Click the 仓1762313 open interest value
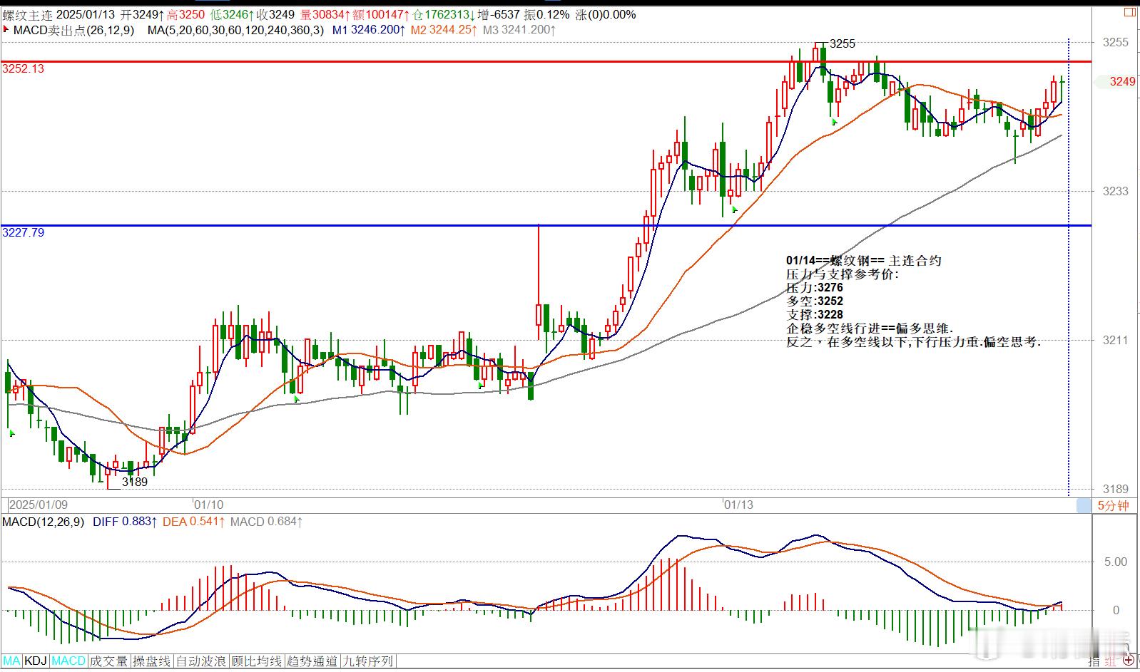 click(445, 14)
